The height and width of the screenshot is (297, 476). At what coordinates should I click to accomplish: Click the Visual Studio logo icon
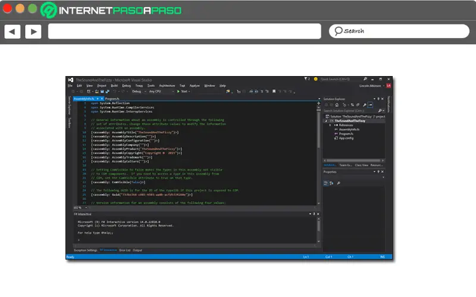point(71,80)
